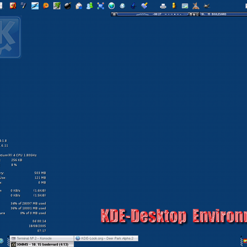This screenshot has height=247, width=247.
Task: Launch the orange speech bubble chat icon
Action: (46, 6)
